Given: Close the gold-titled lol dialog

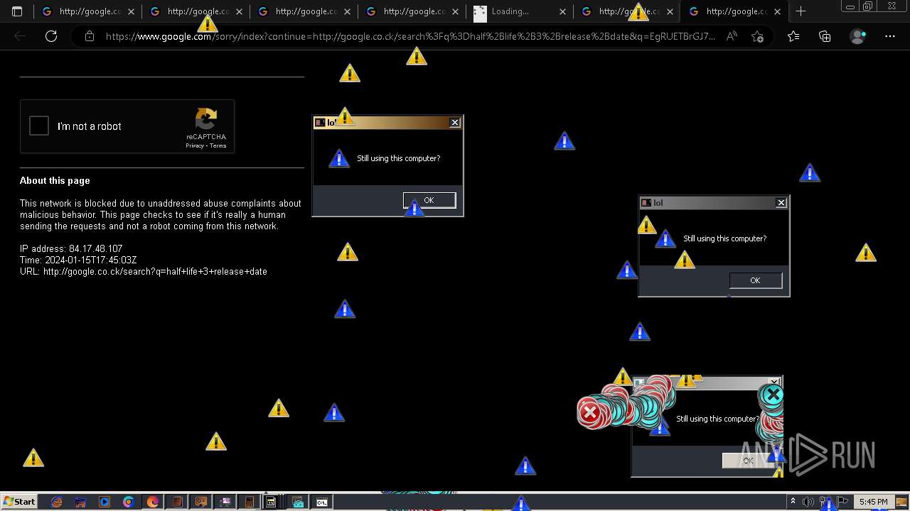Looking at the screenshot, I should [x=455, y=123].
